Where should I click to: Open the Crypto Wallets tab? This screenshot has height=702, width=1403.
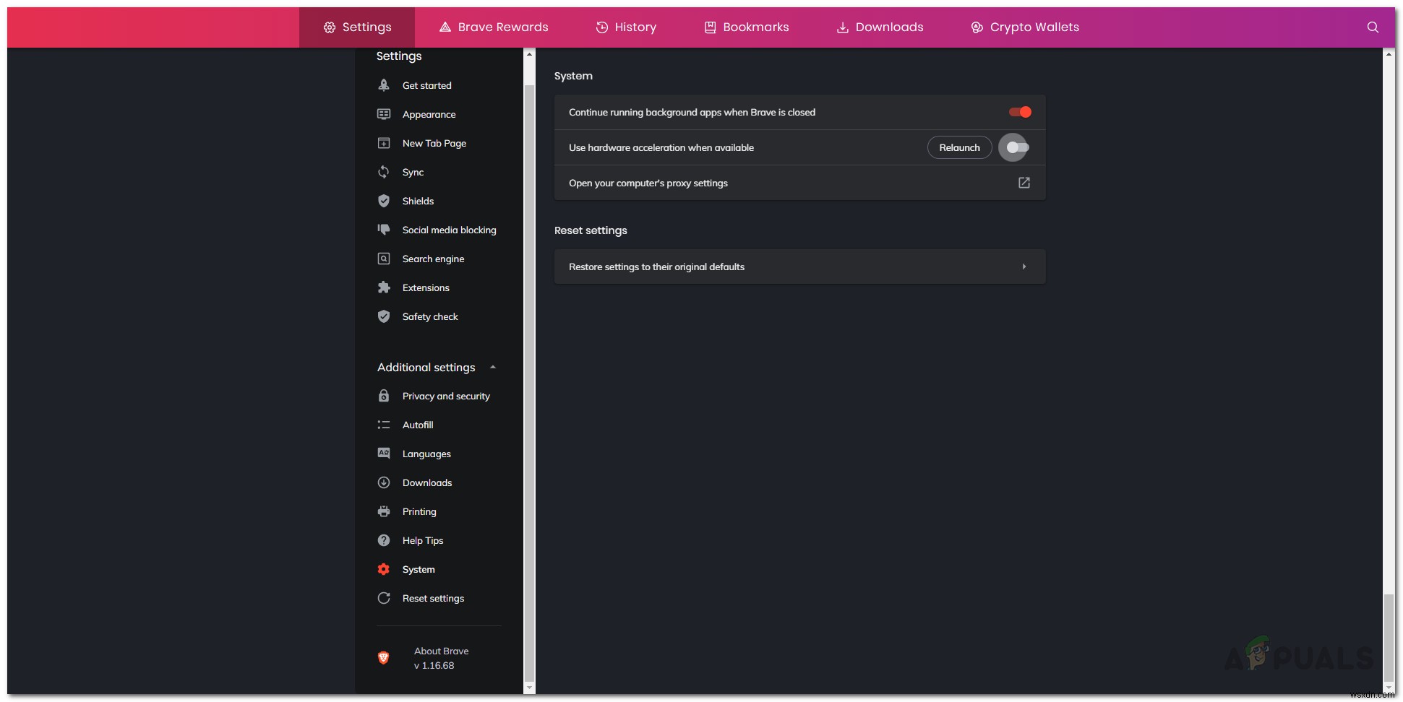tap(1024, 27)
